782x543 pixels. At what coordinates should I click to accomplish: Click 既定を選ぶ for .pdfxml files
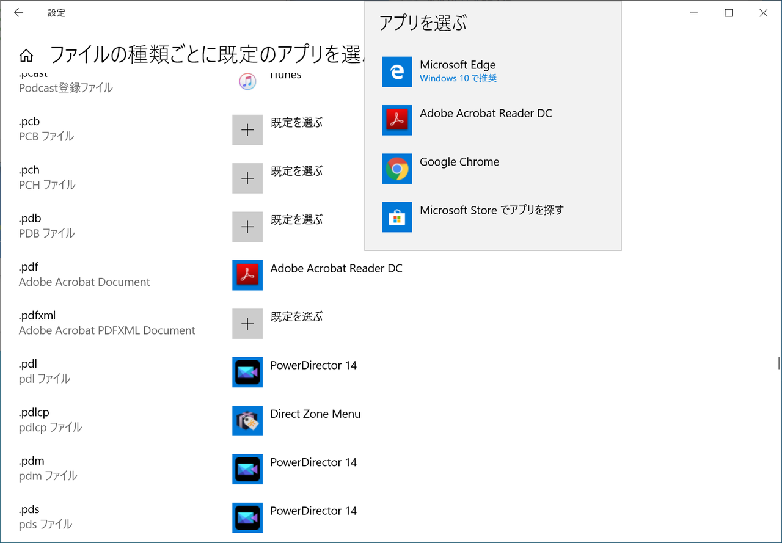point(296,316)
